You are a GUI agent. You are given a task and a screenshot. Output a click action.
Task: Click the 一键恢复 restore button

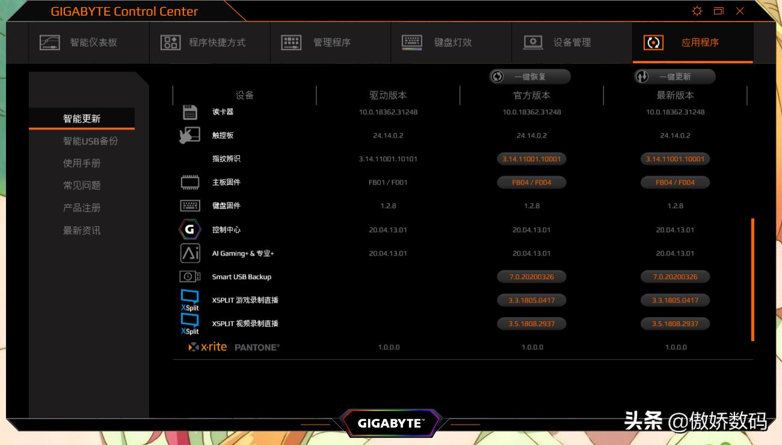529,76
